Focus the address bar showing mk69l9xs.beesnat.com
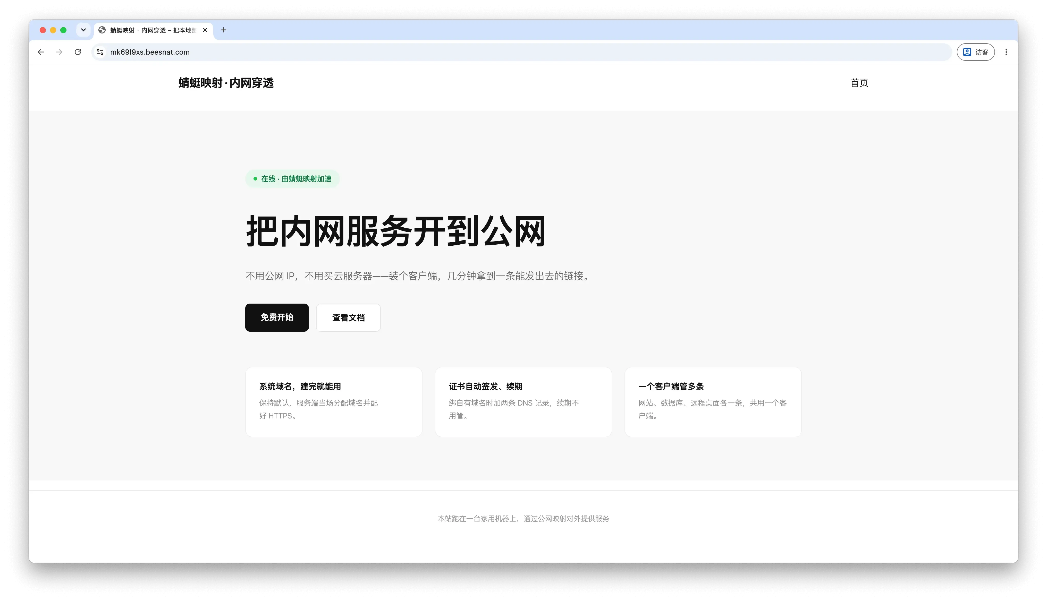This screenshot has width=1047, height=601. [x=521, y=52]
